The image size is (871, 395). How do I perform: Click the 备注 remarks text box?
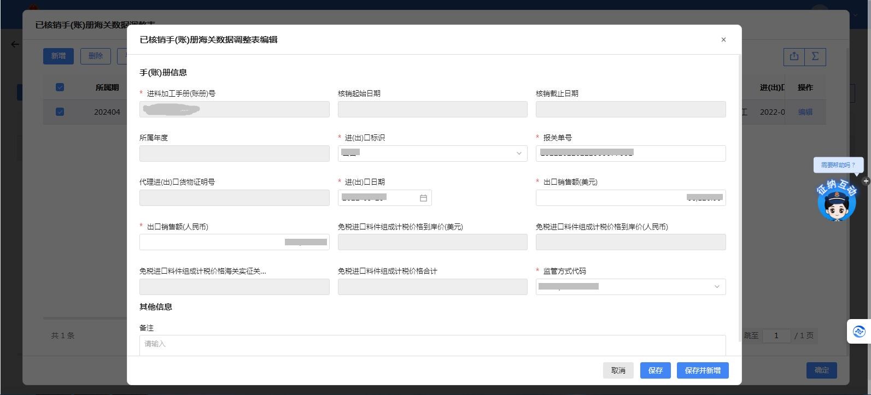432,345
